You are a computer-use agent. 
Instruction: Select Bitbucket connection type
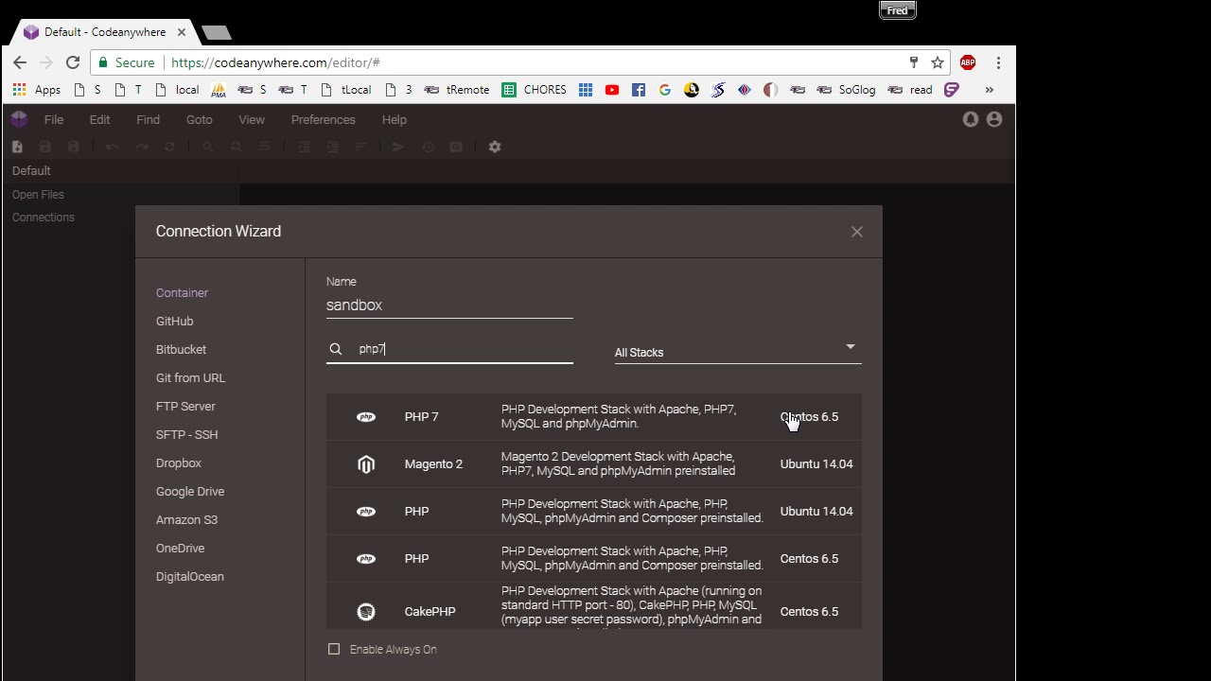[181, 350]
